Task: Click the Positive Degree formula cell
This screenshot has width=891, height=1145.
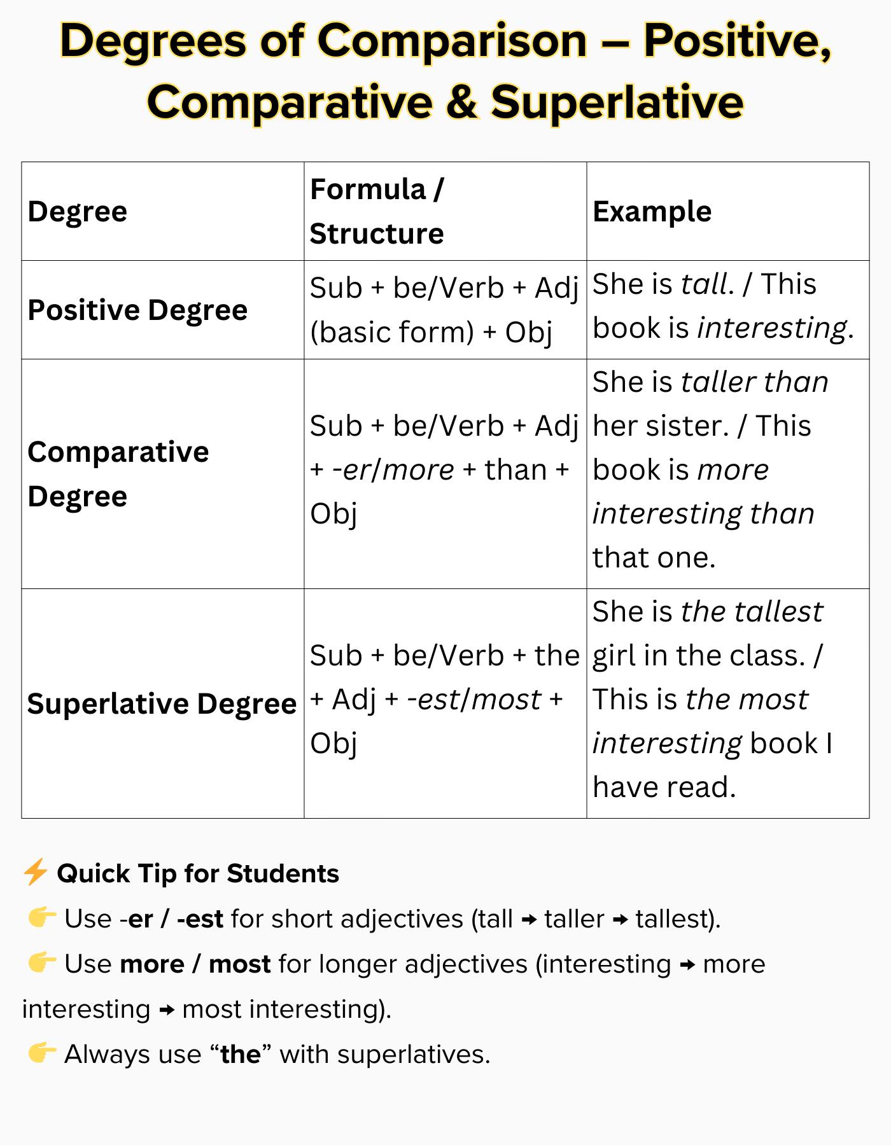Action: pyautogui.click(x=444, y=310)
